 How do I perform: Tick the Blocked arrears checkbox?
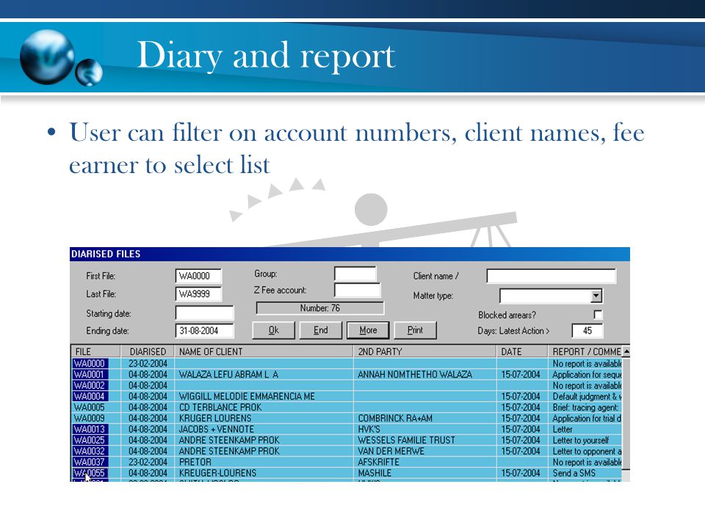[x=598, y=315]
